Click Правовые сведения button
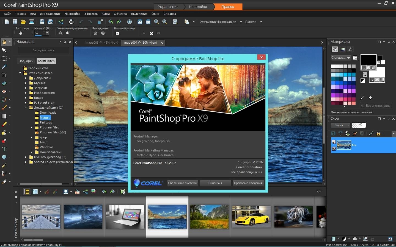The height and width of the screenshot is (247, 396). tap(248, 183)
